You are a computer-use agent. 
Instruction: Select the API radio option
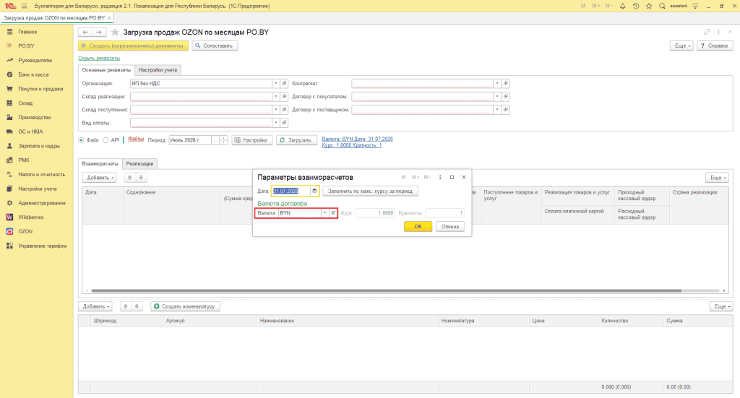[x=106, y=140]
